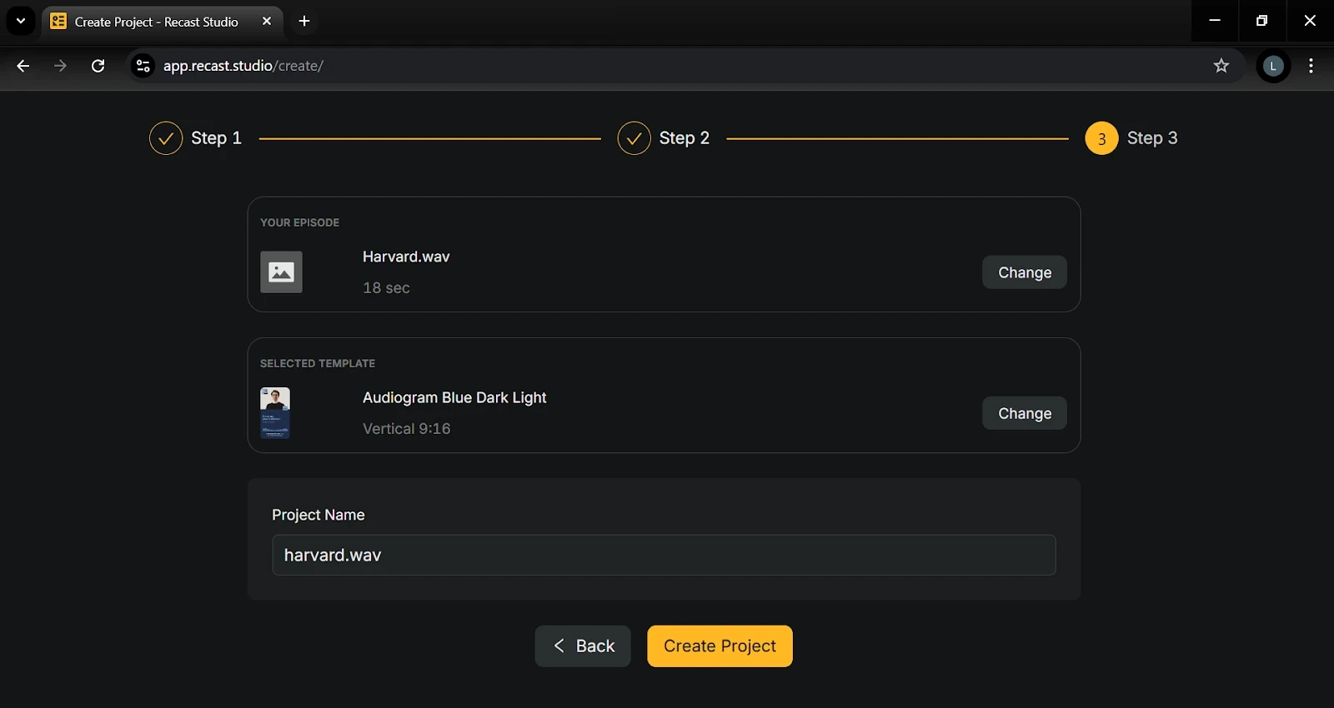Change the Harvard.wav episode

(x=1024, y=272)
